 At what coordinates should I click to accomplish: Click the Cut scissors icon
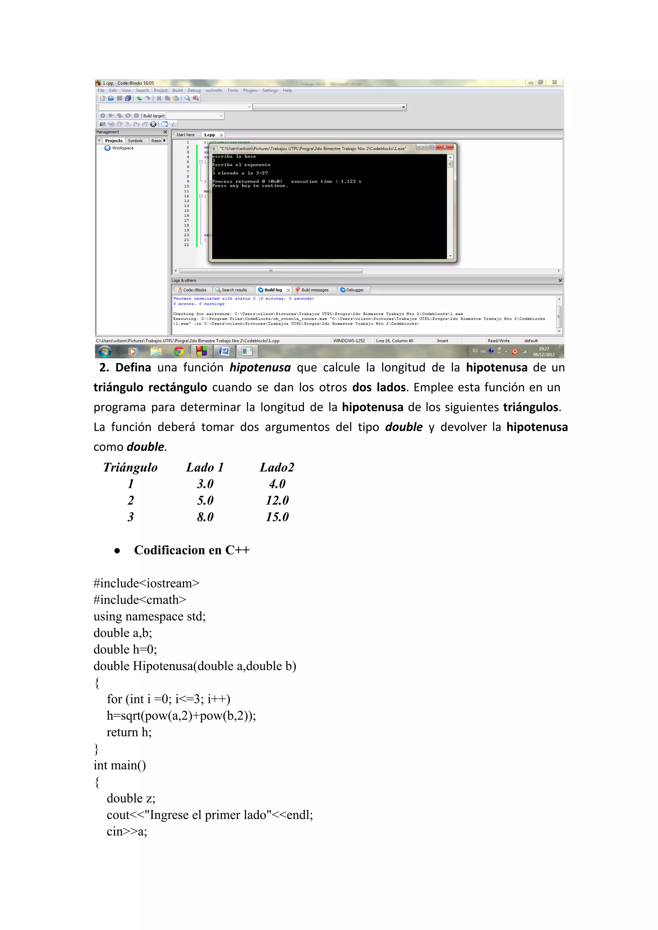coord(159,98)
